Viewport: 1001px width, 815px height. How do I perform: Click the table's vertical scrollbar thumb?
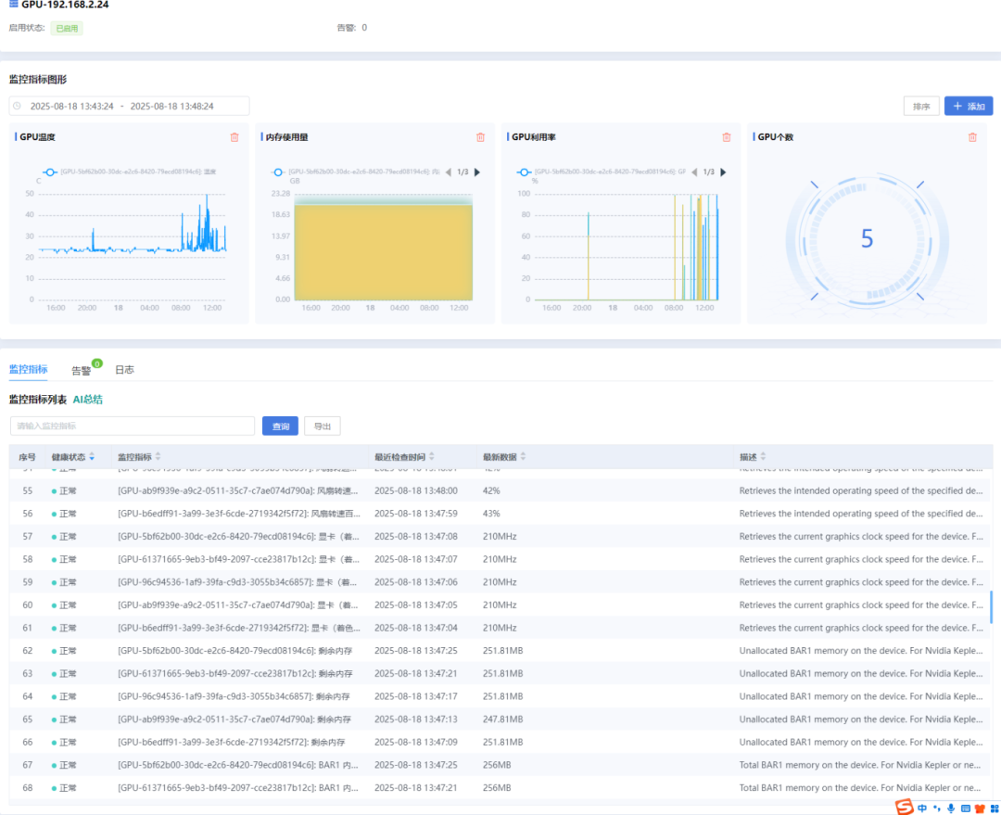click(x=991, y=607)
